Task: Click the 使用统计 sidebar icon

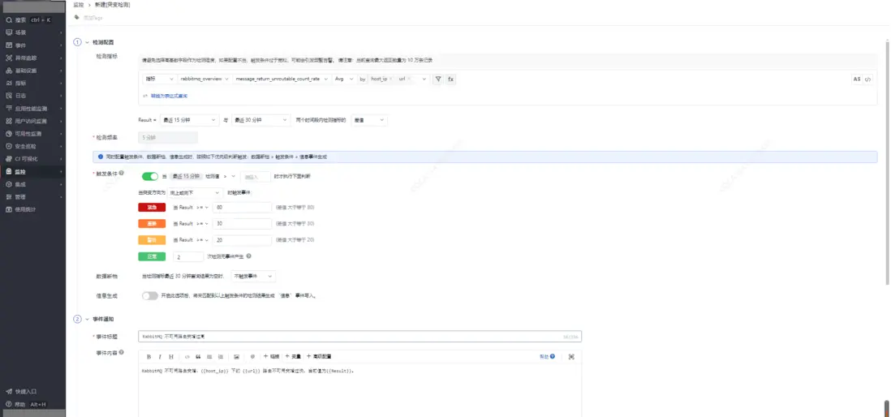Action: point(9,209)
